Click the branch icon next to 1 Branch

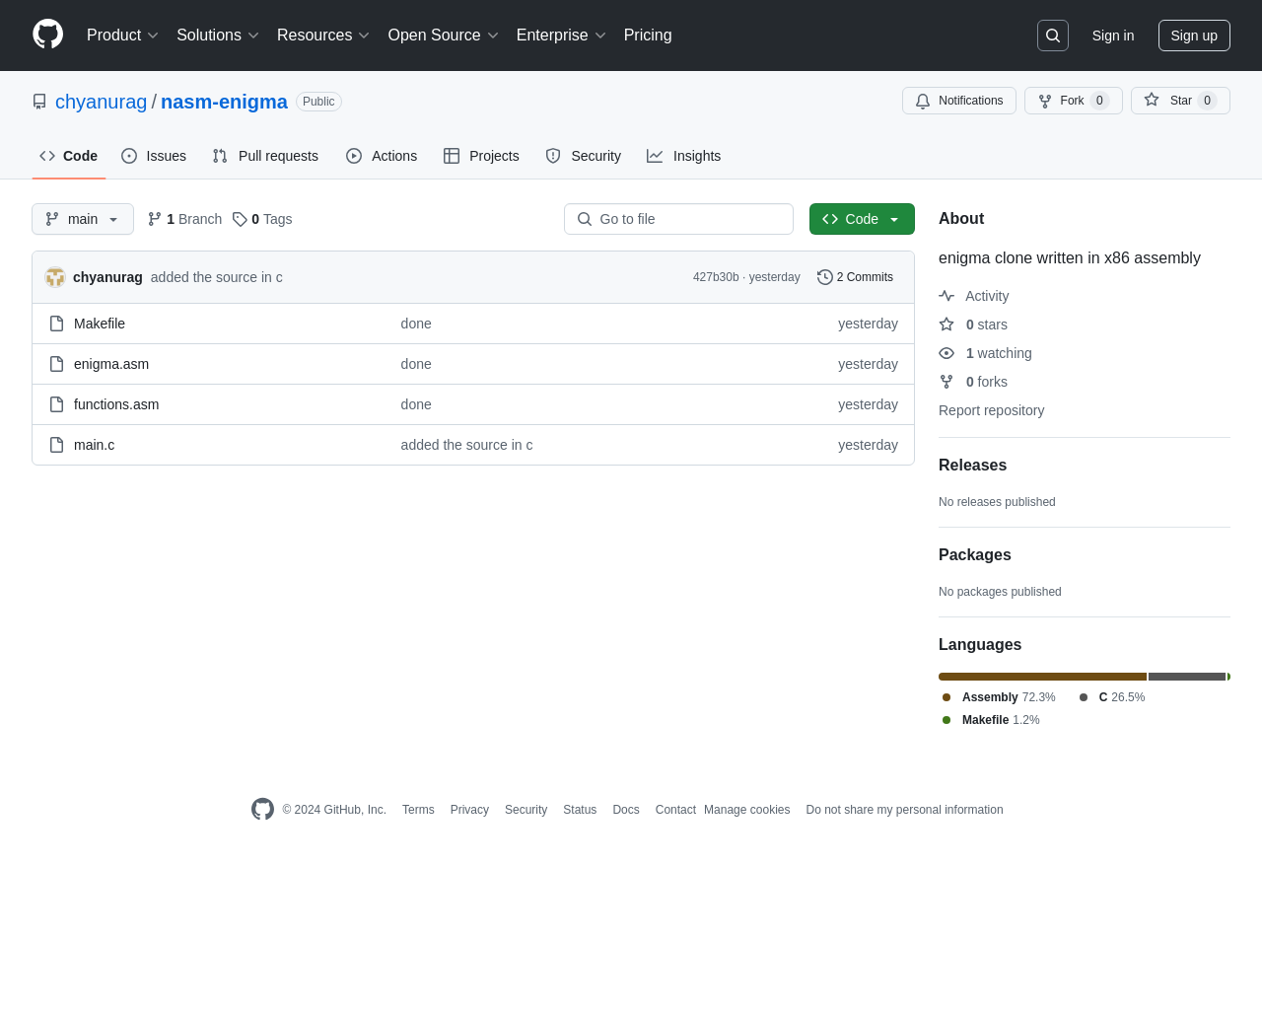[x=155, y=219]
